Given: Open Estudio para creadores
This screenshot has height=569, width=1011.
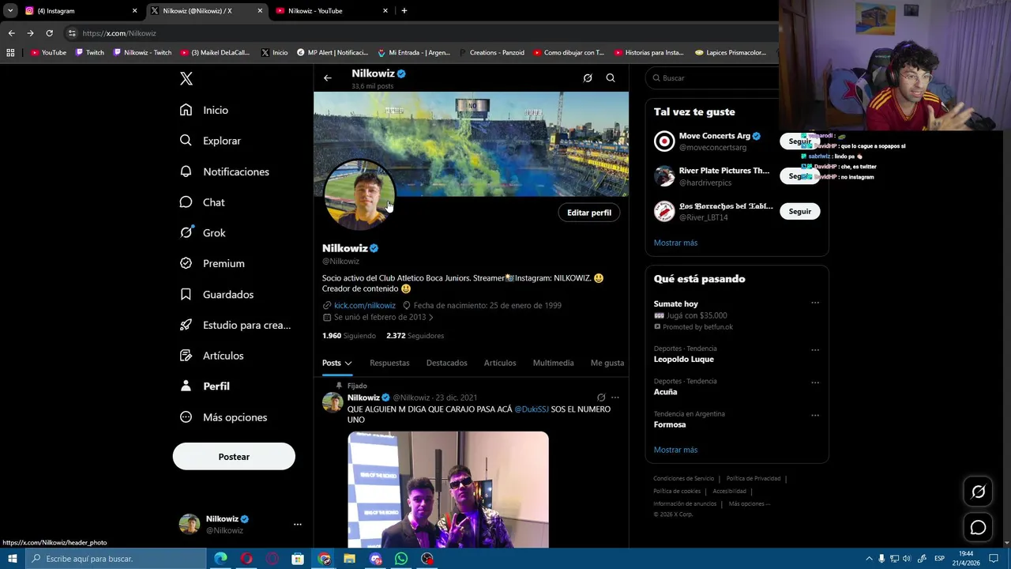Looking at the screenshot, I should click(235, 325).
